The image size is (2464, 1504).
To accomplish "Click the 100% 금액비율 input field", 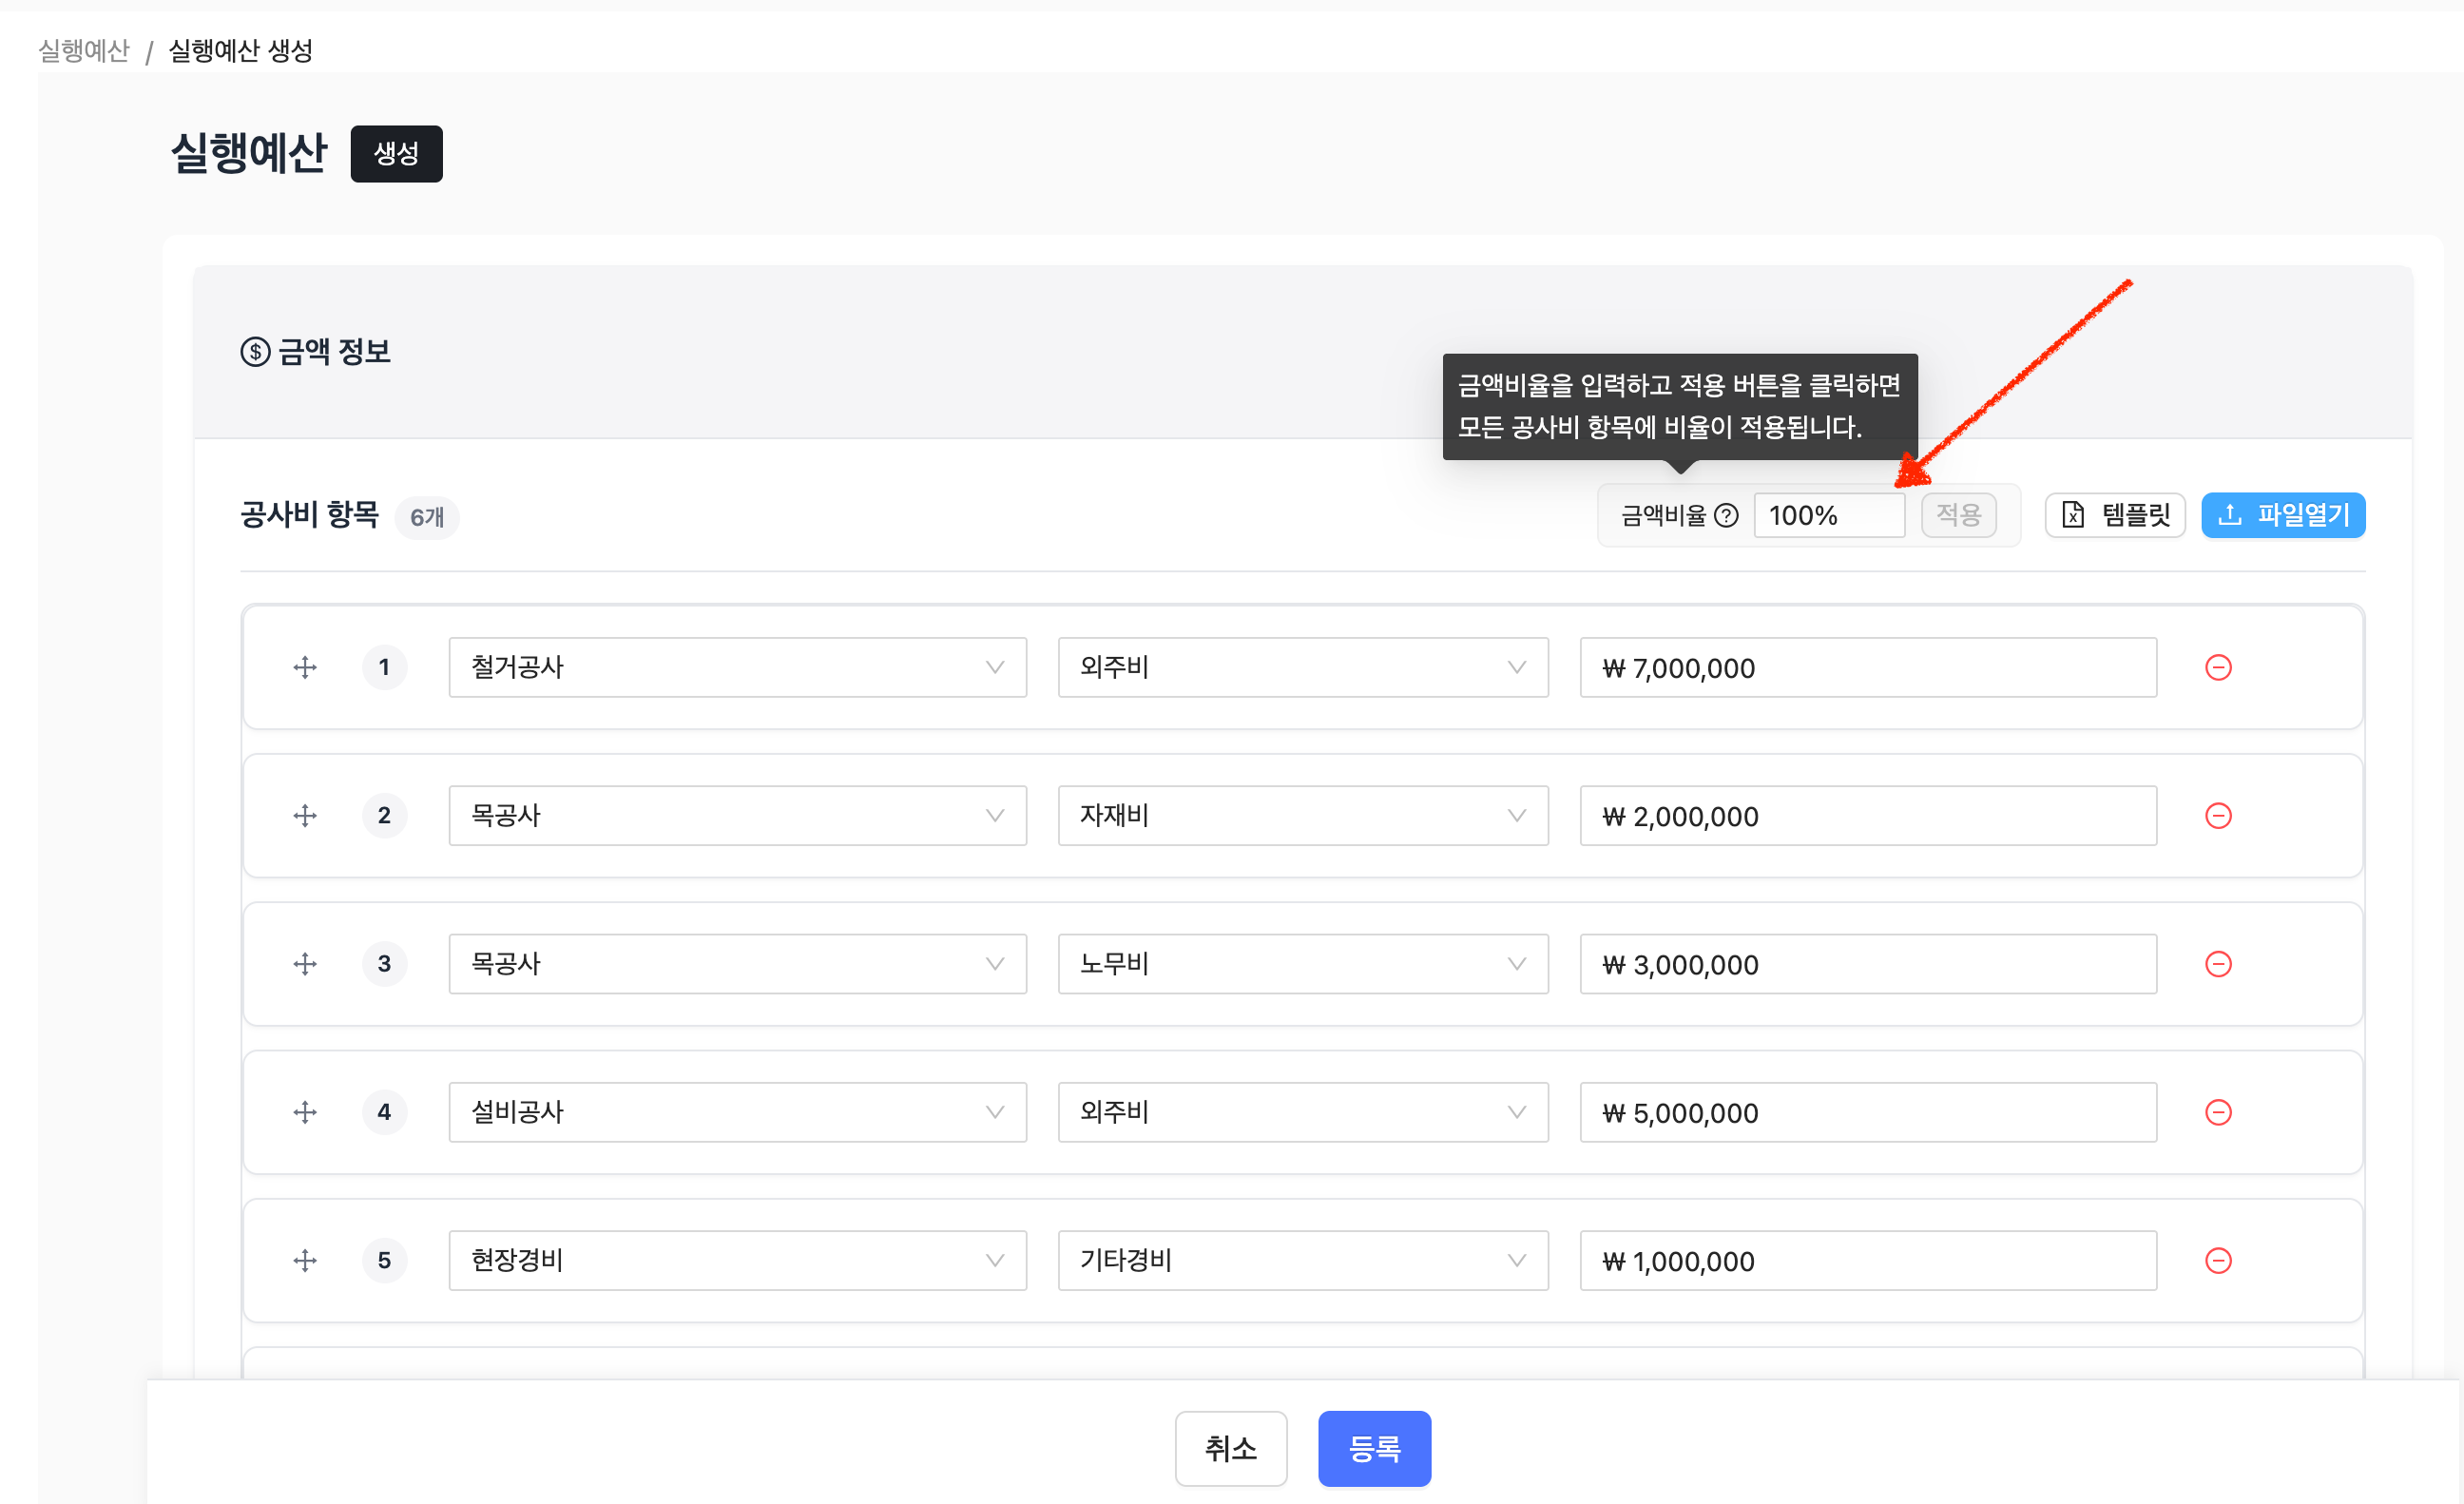I will pos(1828,515).
